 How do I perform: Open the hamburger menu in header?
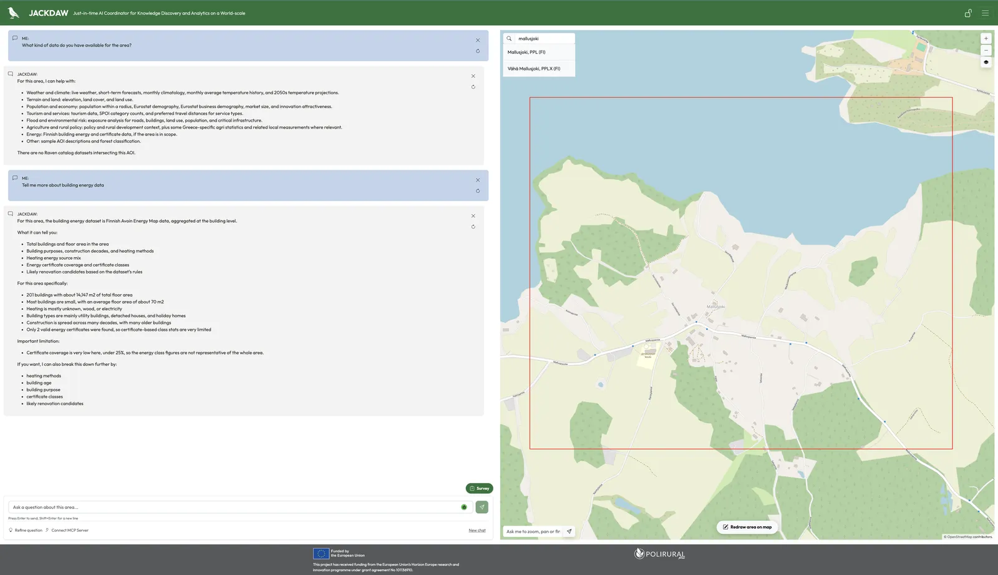click(986, 13)
